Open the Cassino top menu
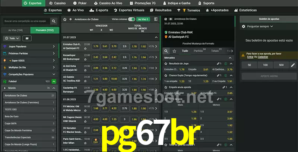 pyautogui.click(x=57, y=3)
